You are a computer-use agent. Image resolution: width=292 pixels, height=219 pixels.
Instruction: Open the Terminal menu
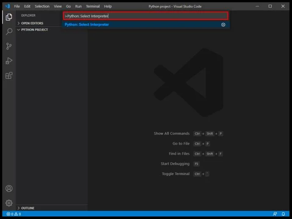tap(93, 6)
